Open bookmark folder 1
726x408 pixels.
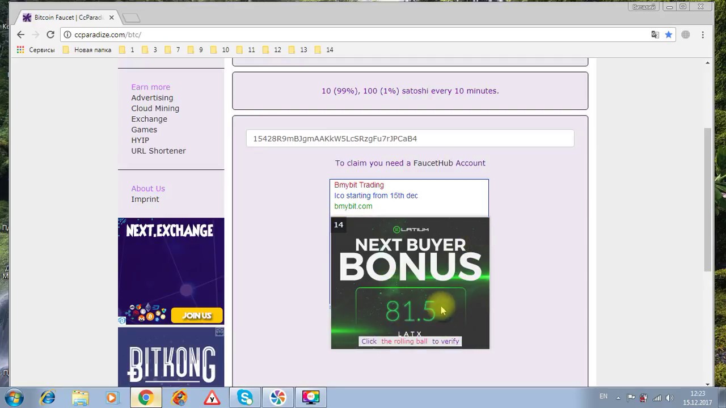(x=126, y=50)
